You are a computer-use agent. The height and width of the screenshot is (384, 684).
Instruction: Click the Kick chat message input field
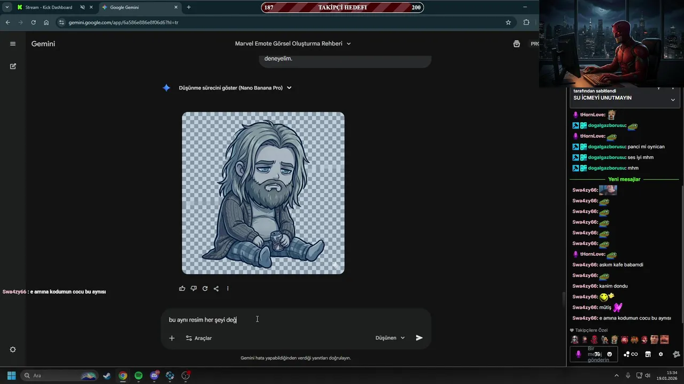(594, 354)
